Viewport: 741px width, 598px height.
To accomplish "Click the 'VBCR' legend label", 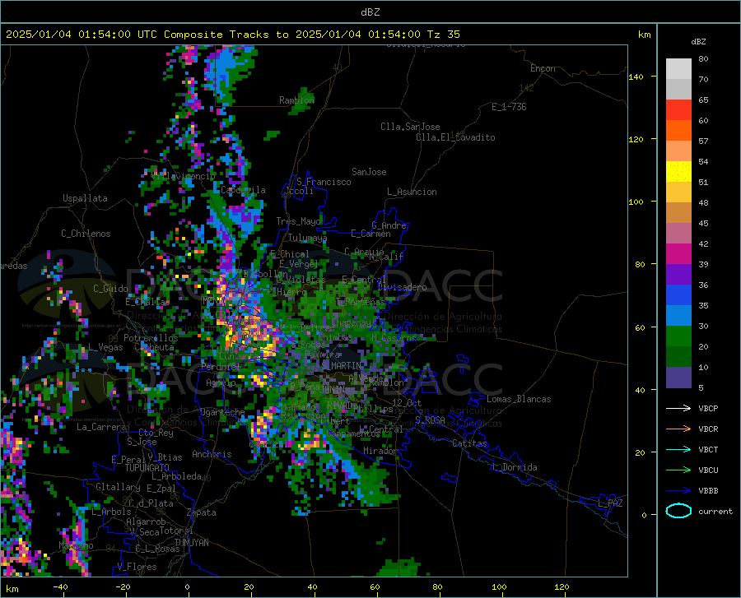I will pyautogui.click(x=708, y=429).
